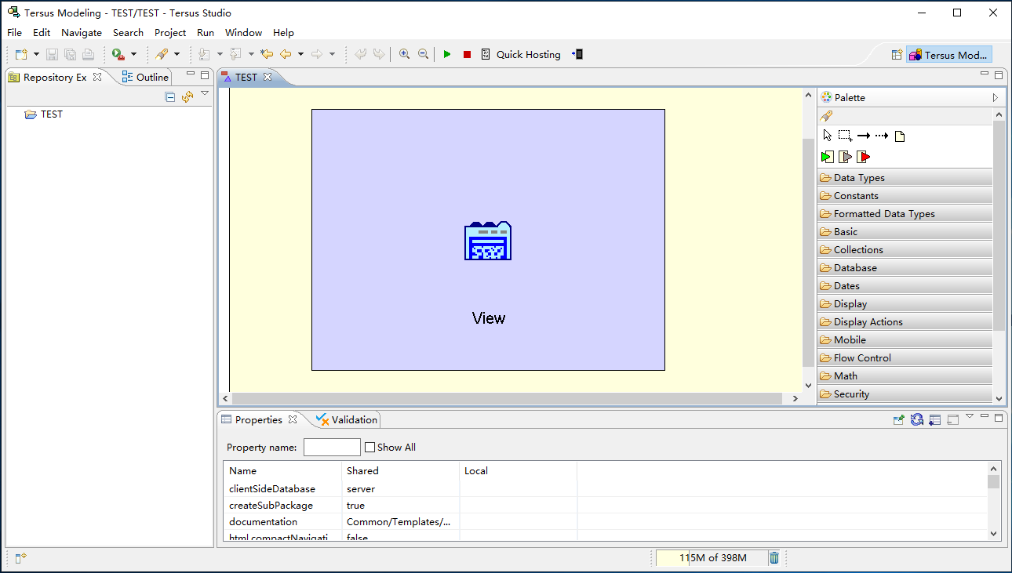Screen dimensions: 1012x573
Task: Select the dotted arrow flow tool
Action: pyautogui.click(x=882, y=136)
